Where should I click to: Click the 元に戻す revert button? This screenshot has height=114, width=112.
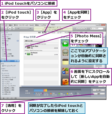click(x=99, y=90)
